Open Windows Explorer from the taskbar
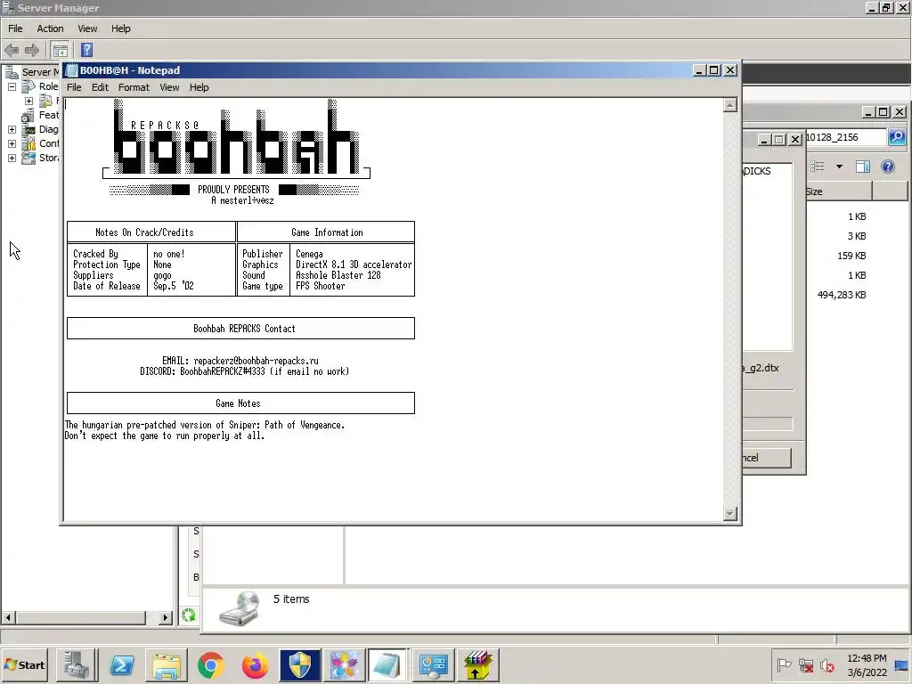Viewport: 912px width, 684px height. 167,664
